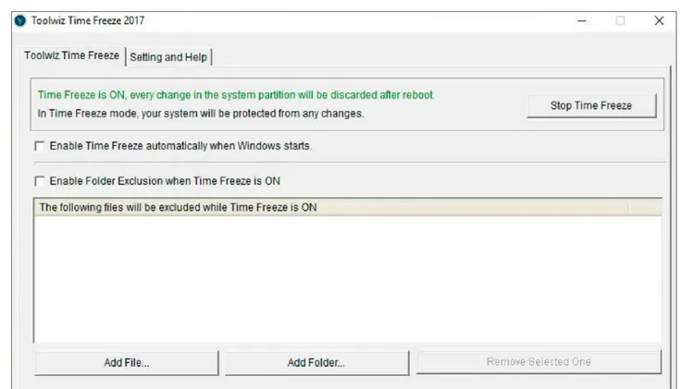Click the green Time Freeze is ON status text
The height and width of the screenshot is (389, 694).
236,95
